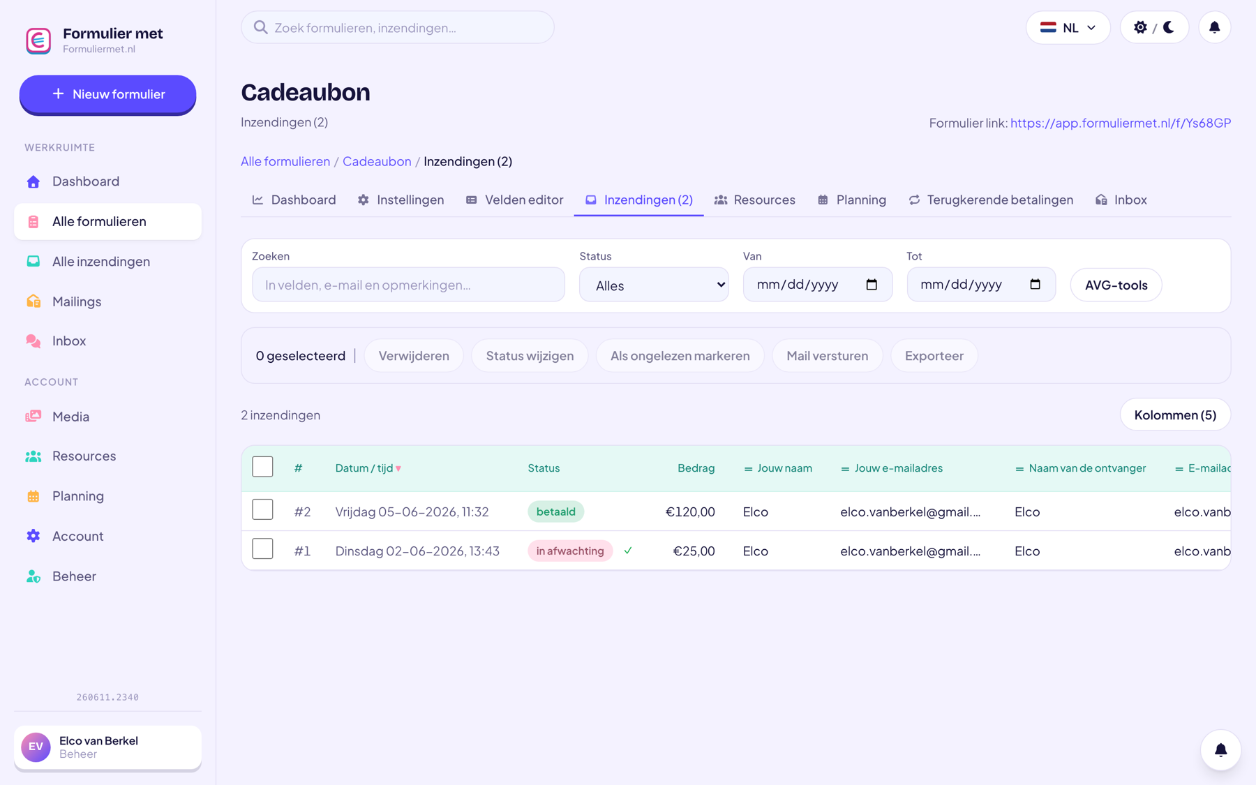1256x785 pixels.
Task: Open Mailings from sidebar icon
Action: click(33, 301)
